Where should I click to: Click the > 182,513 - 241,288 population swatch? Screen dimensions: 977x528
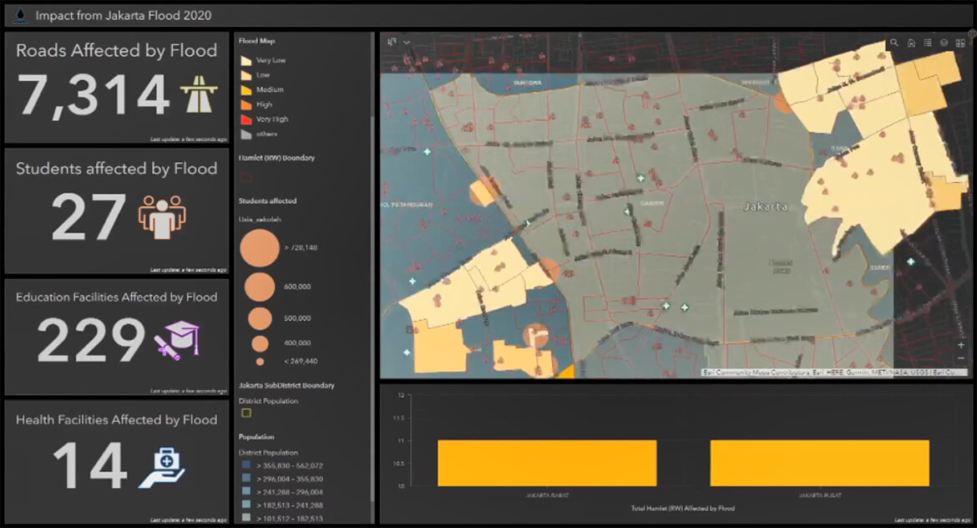(246, 505)
